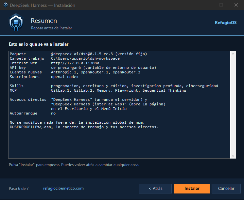Click the Suscripciones value openai-codex
Viewport: 244px width, 200px height.
pos(65,77)
